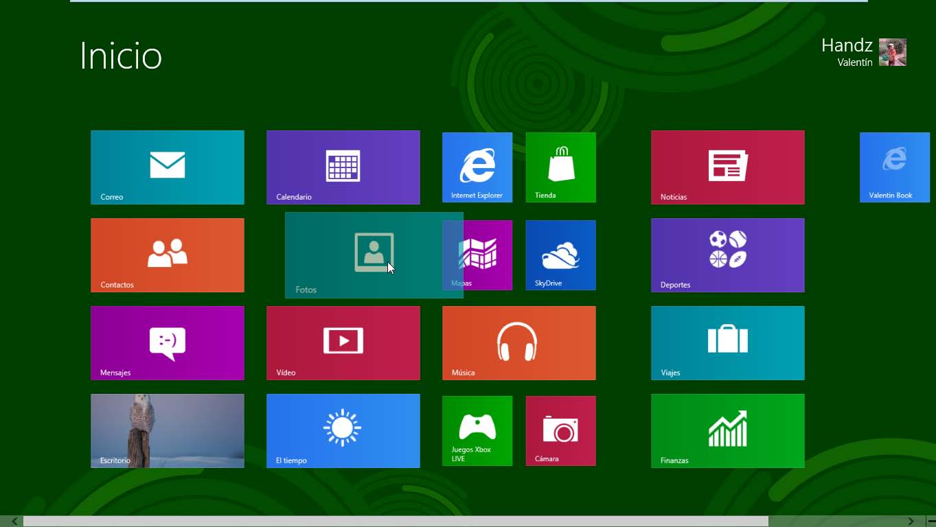
Task: Open El tiempo weather tile
Action: coord(343,430)
